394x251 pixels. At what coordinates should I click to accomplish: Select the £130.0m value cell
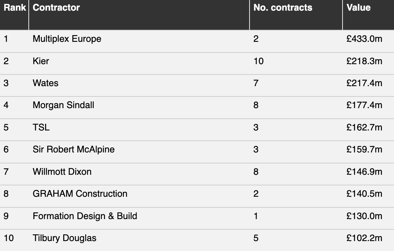click(364, 216)
